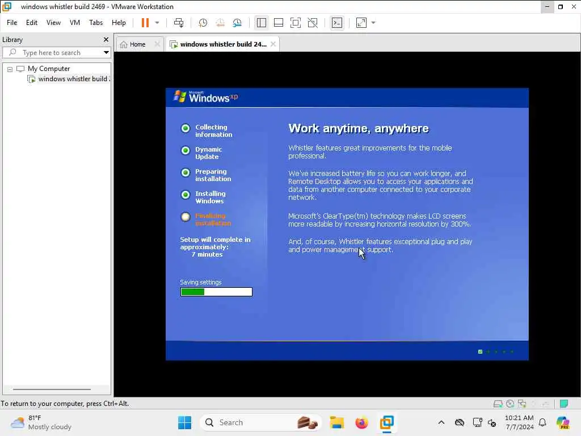
Task: Click the Work anytime, anywhere heading
Action: click(359, 128)
